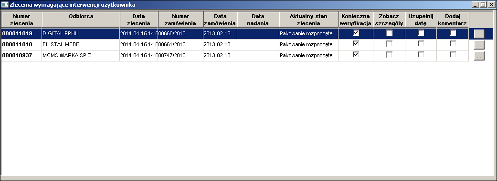This screenshot has height=181, width=497.
Task: Click order number 00660/2013 cell
Action: [x=180, y=33]
